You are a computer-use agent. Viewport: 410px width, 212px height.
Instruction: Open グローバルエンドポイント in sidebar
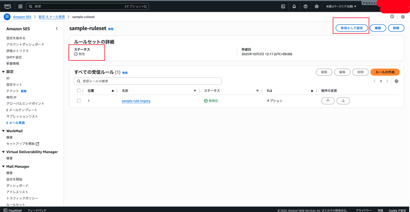pyautogui.click(x=25, y=104)
